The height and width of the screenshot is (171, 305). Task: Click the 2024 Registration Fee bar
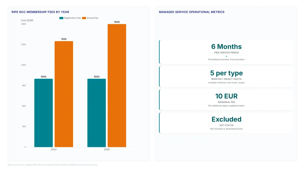click(x=43, y=113)
